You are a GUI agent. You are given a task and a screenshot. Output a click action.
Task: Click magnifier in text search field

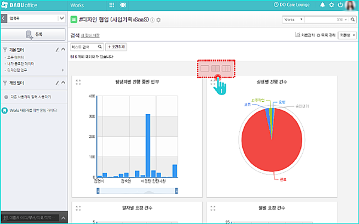100,47
